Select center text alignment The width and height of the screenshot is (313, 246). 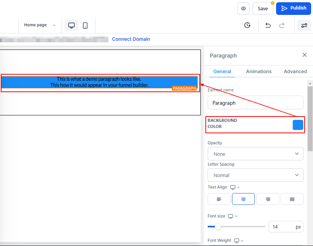[x=243, y=199]
